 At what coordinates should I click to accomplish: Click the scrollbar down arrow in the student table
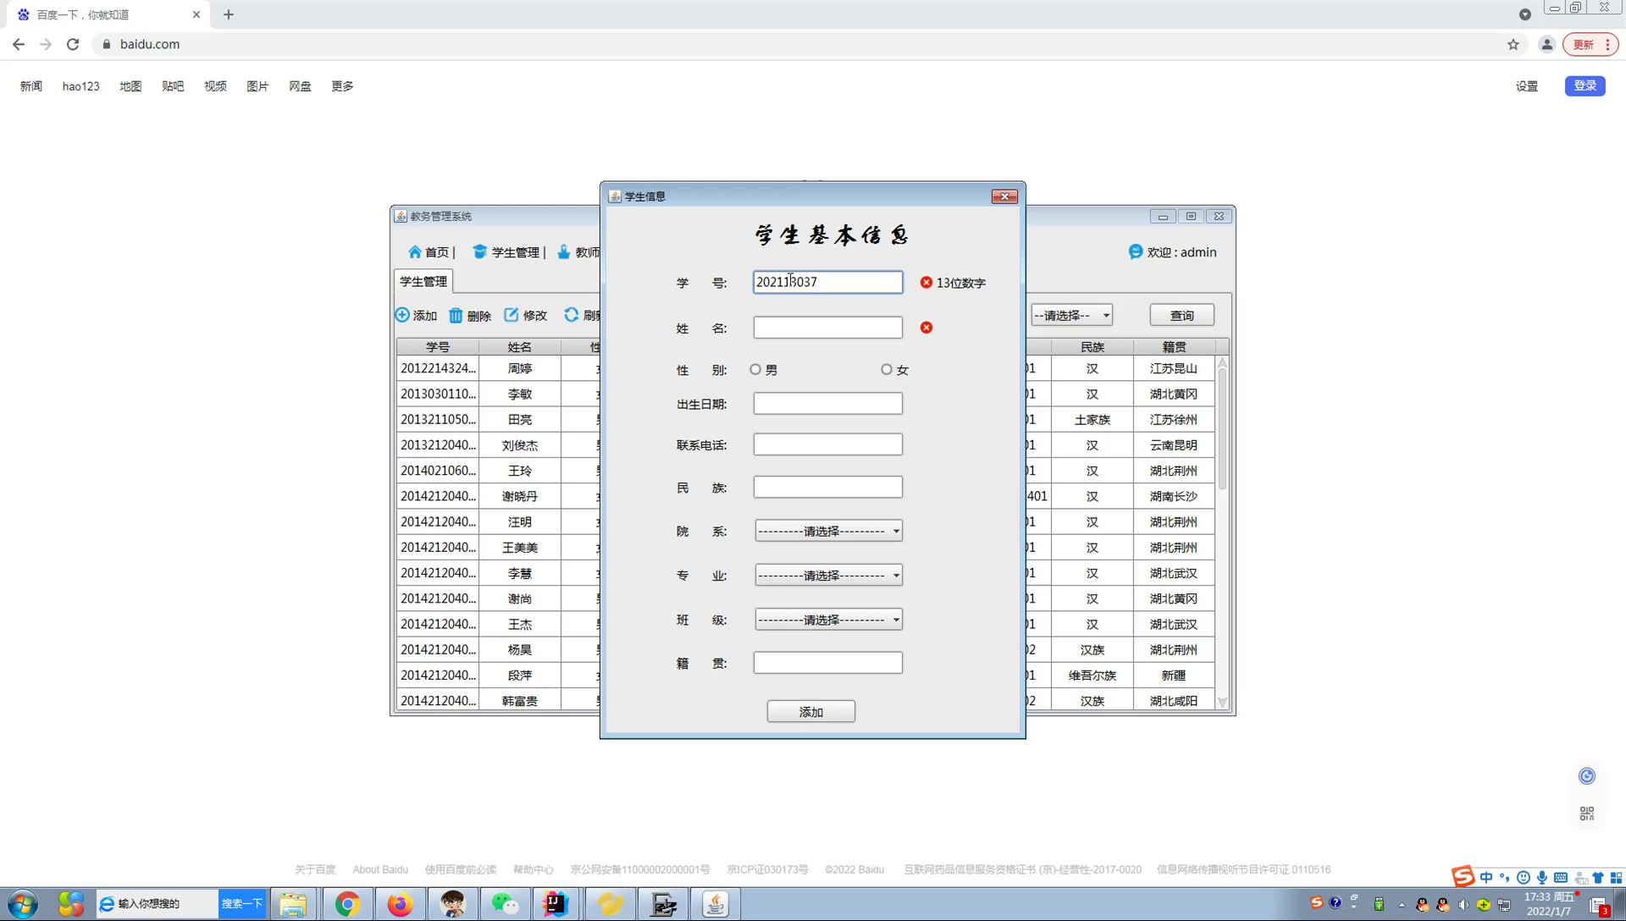point(1222,703)
